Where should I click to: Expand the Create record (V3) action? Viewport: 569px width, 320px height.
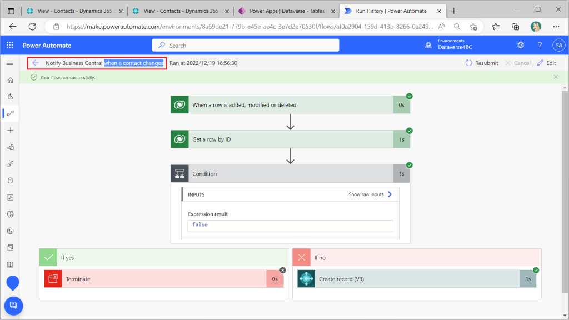click(417, 279)
